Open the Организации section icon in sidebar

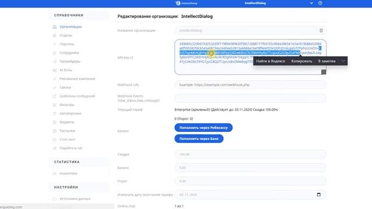point(55,27)
